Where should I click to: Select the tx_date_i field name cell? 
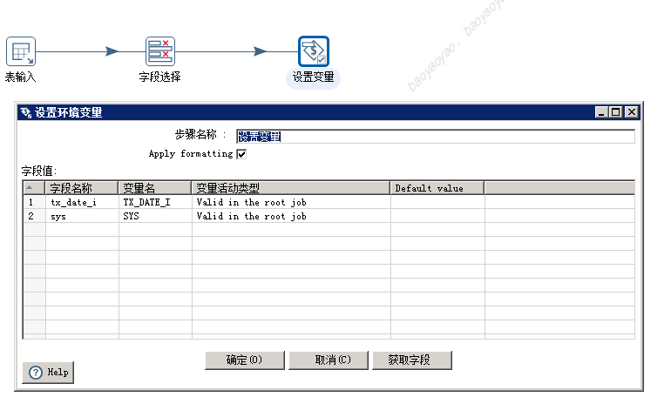(82, 202)
